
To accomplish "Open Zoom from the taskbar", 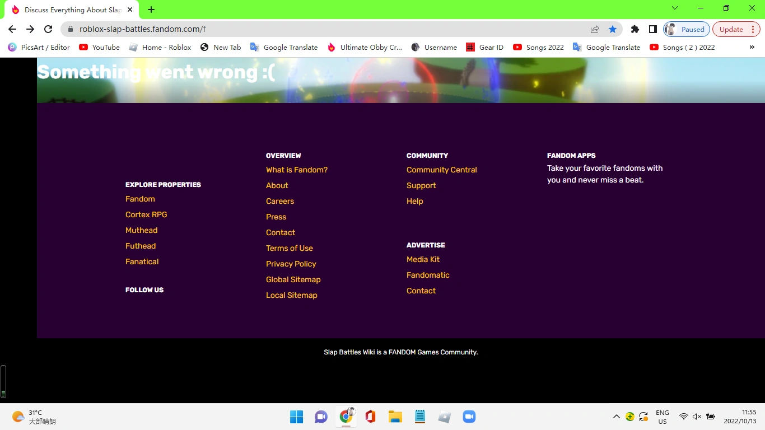I will pos(469,417).
